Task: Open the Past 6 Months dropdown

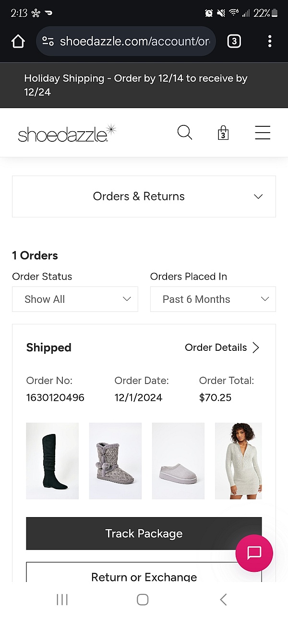Action: point(213,299)
